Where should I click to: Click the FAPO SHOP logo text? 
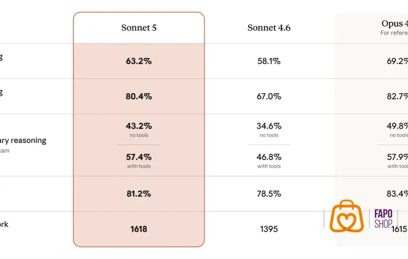click(x=383, y=218)
